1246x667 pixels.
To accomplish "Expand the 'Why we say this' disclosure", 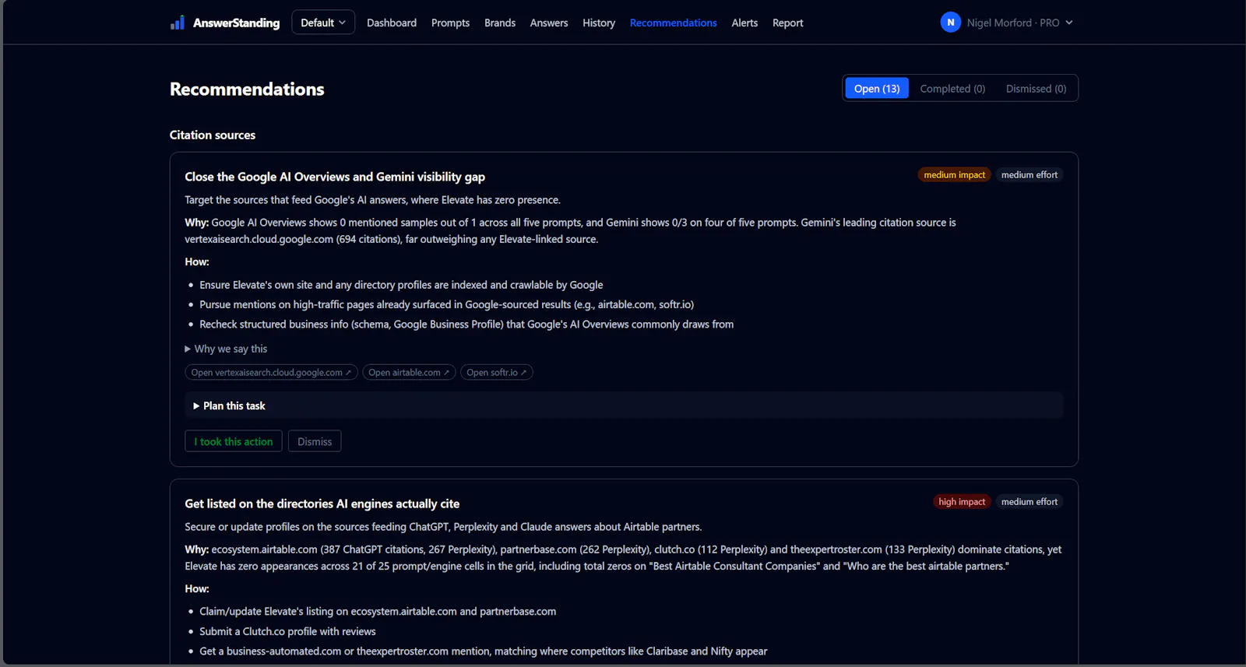I will [x=226, y=349].
